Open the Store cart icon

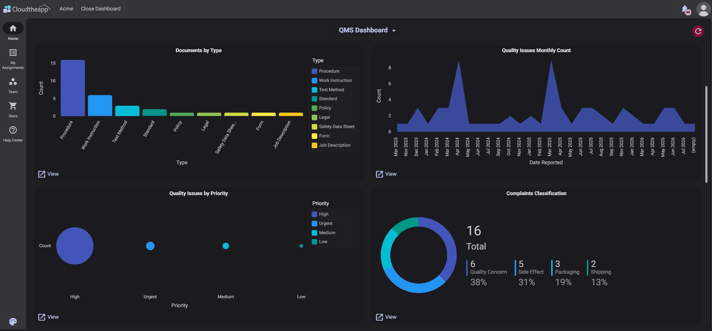pyautogui.click(x=13, y=106)
